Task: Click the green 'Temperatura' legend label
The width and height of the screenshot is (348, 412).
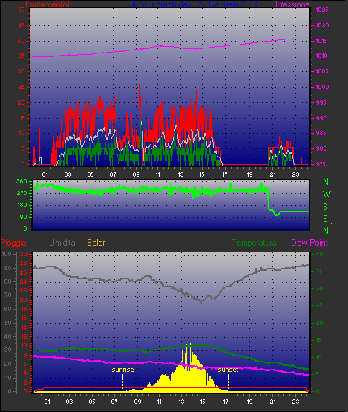Action: pyautogui.click(x=254, y=243)
